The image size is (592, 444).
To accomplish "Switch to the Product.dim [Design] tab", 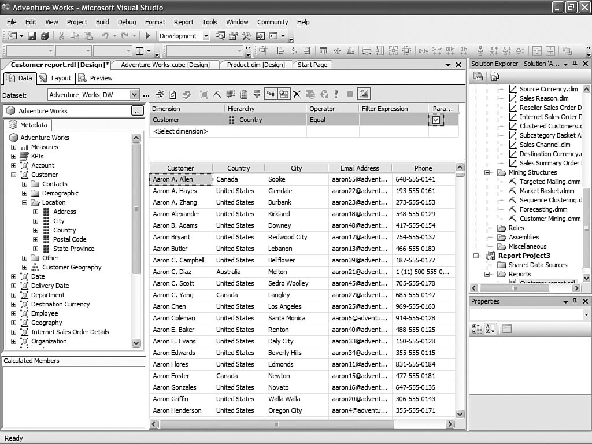I will (256, 65).
